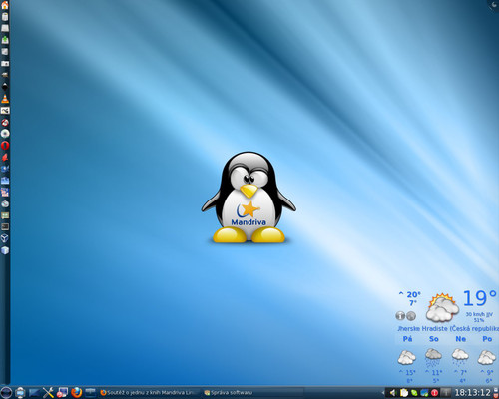Open the green download arrow launcher in the side panel

coord(5,40)
